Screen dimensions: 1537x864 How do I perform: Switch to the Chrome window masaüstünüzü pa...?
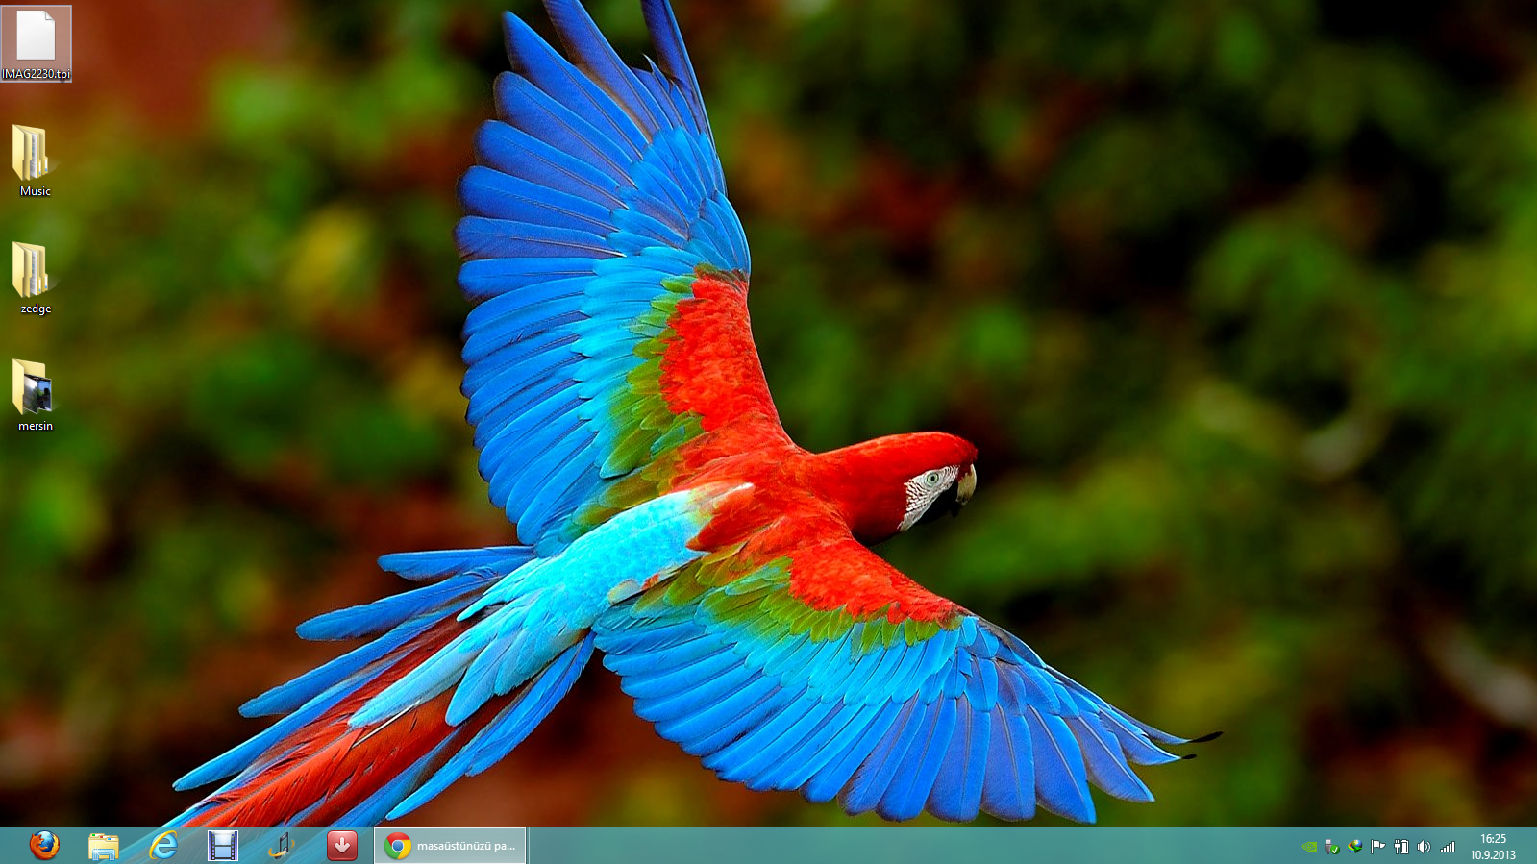(450, 846)
